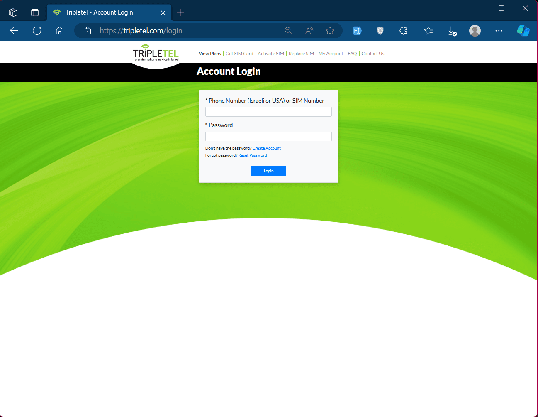
Task: Follow the Create Account link
Action: (267, 148)
